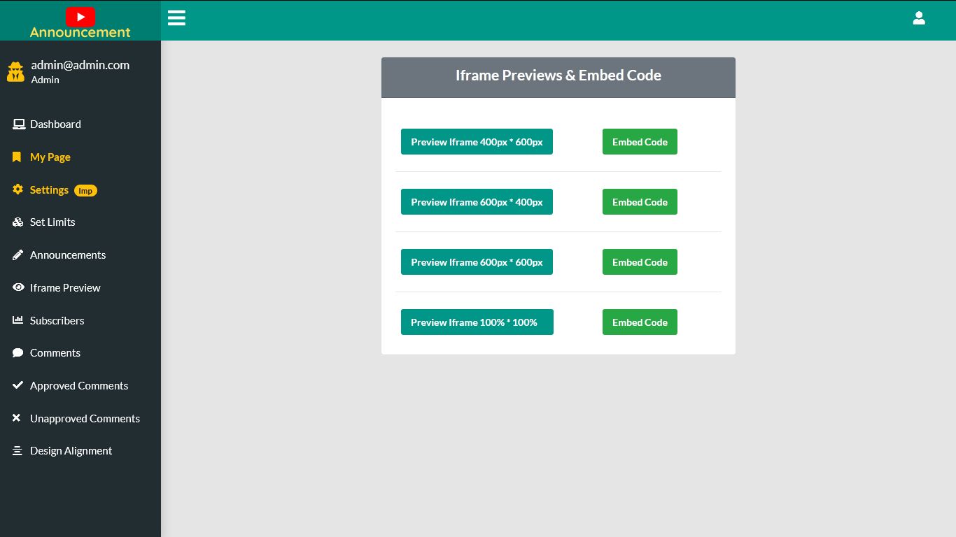Click the Unapproved Comments cross icon
Screen dimensions: 956x537
coord(16,418)
